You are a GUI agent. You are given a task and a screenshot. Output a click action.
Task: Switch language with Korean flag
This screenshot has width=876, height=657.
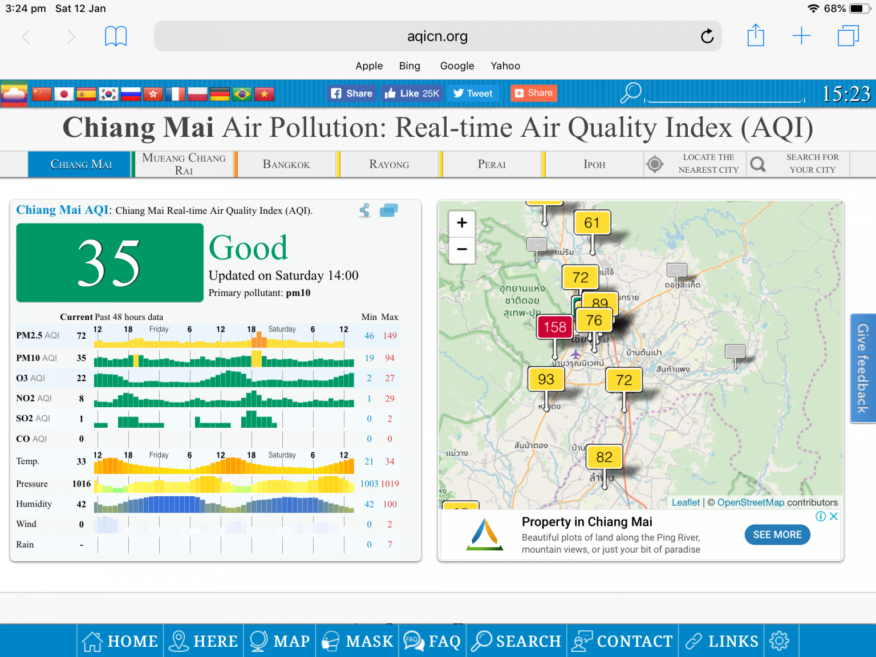click(x=108, y=94)
